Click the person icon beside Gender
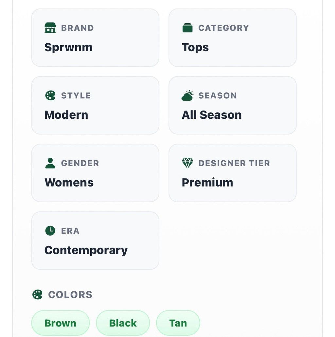 point(50,163)
